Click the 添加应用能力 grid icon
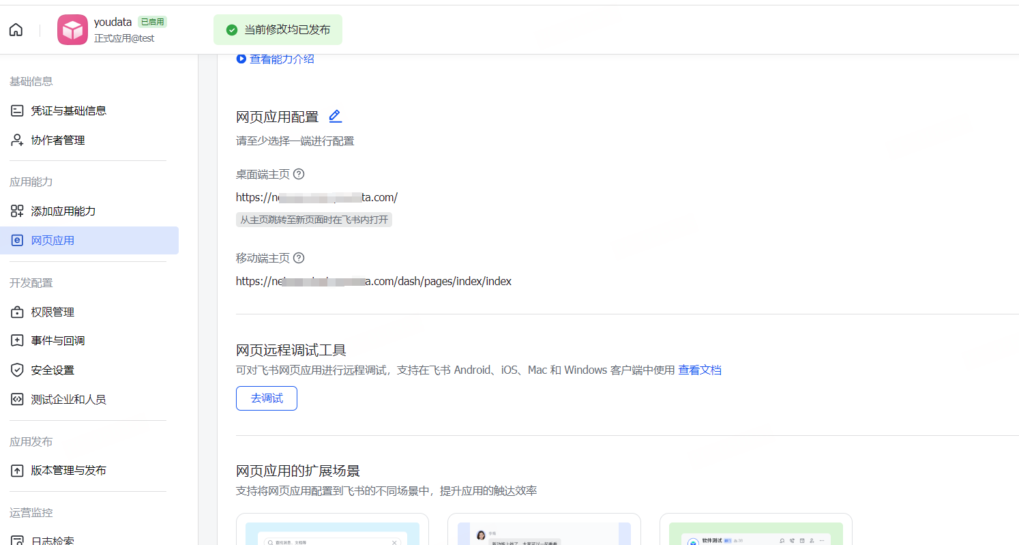 pyautogui.click(x=17, y=211)
